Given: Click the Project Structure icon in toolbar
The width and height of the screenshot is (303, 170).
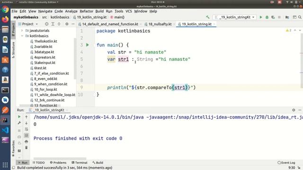Looking at the screenshot, I should click(287, 17).
